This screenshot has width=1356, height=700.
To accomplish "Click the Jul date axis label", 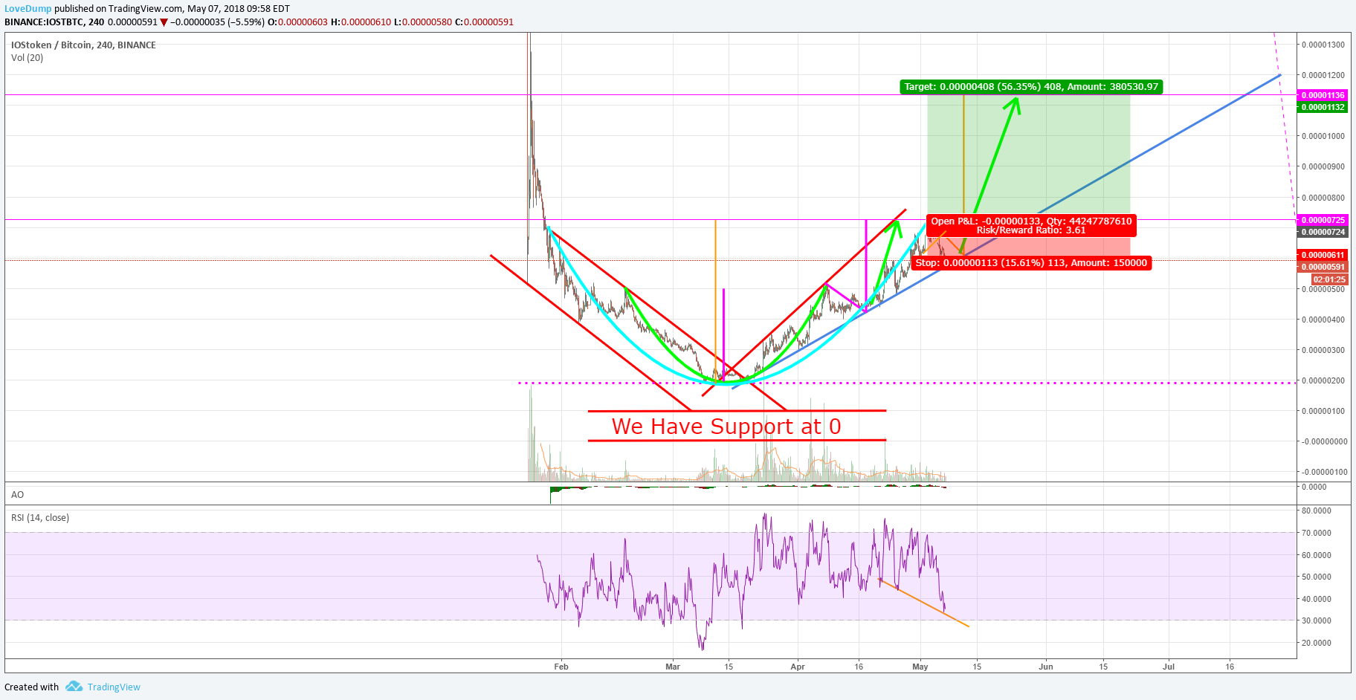I will coord(1169,667).
